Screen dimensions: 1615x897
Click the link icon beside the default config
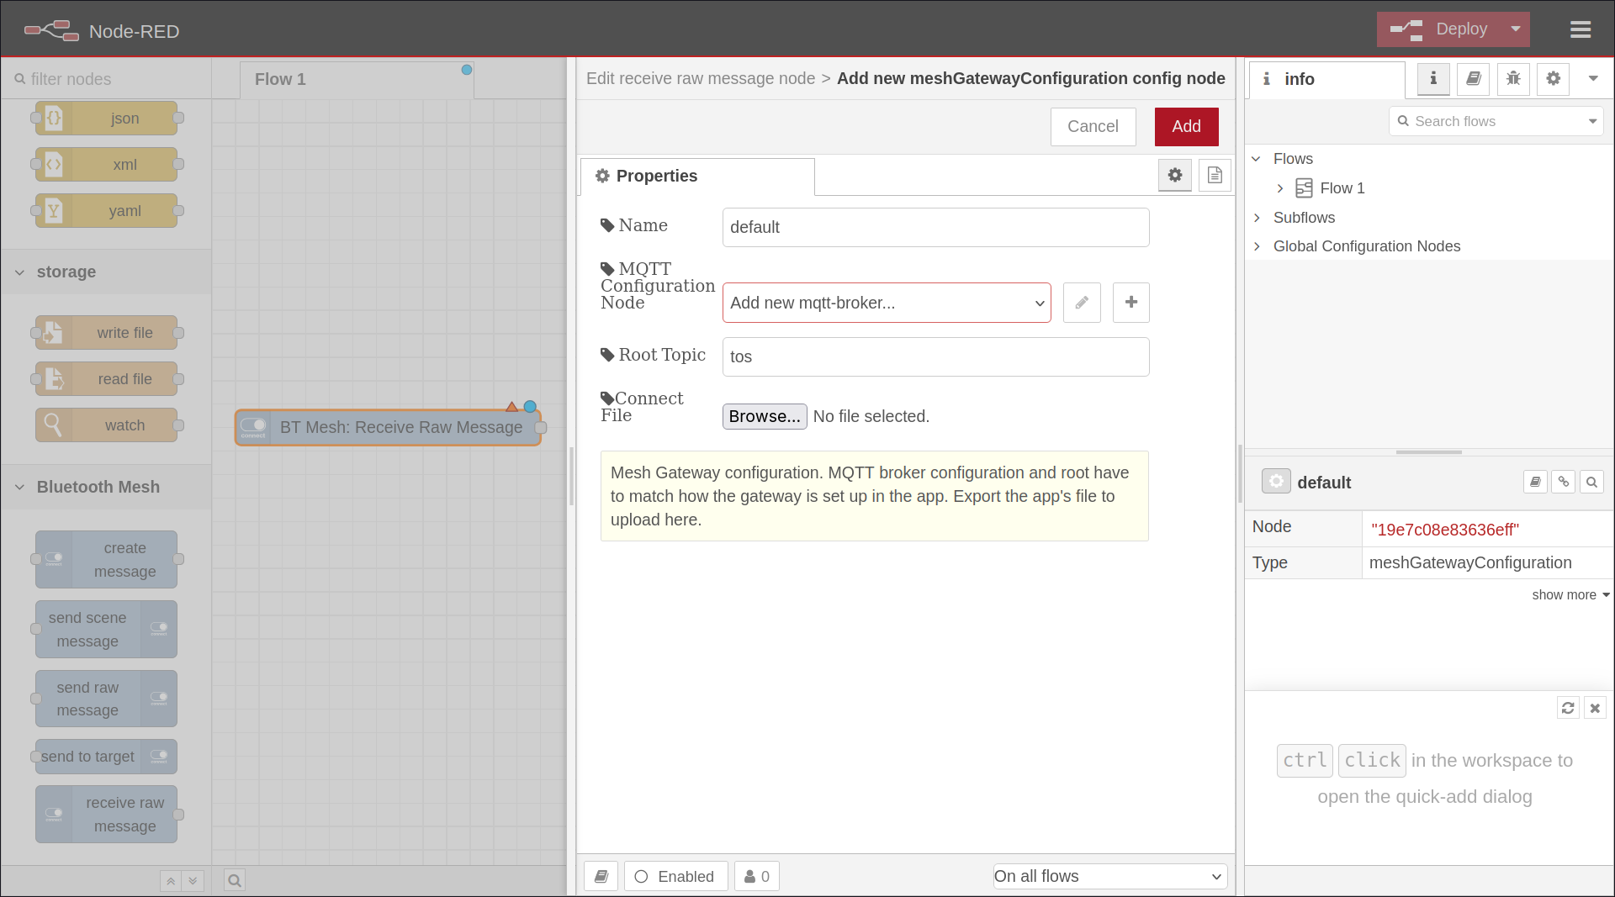pyautogui.click(x=1563, y=482)
